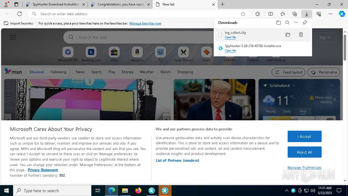Click the Reject All button
The height and width of the screenshot is (196, 348).
304,152
